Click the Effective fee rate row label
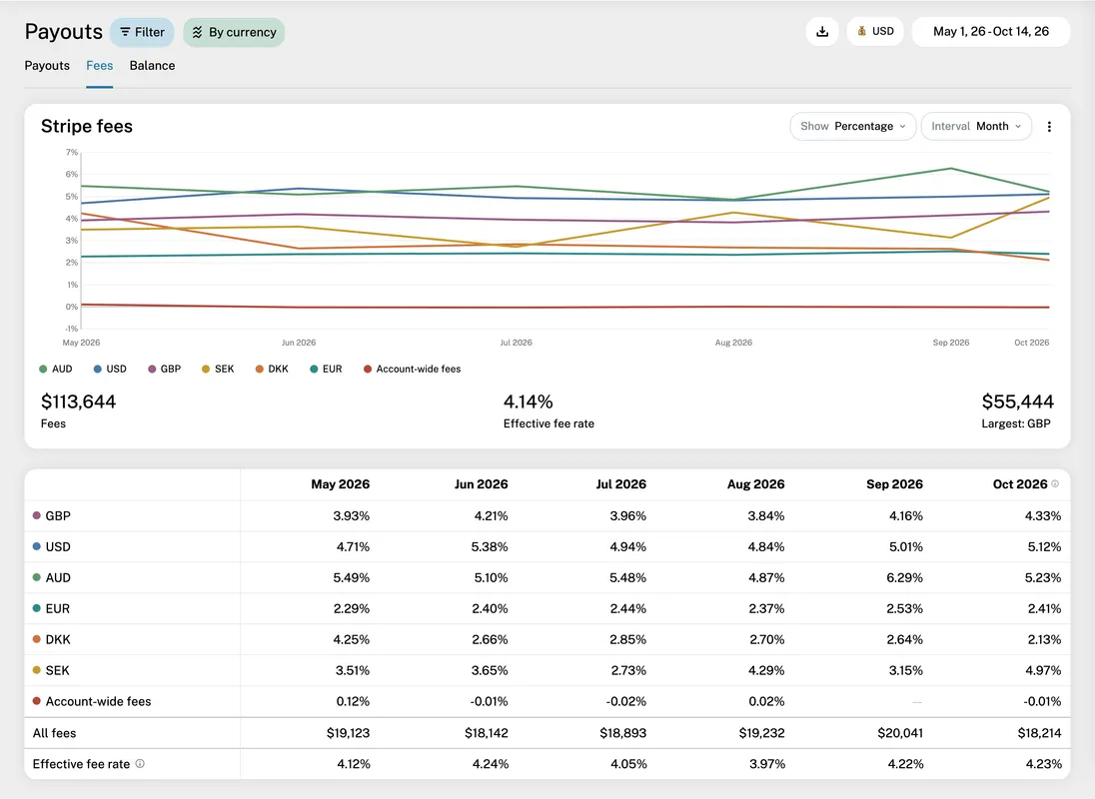This screenshot has width=1095, height=799. (81, 764)
